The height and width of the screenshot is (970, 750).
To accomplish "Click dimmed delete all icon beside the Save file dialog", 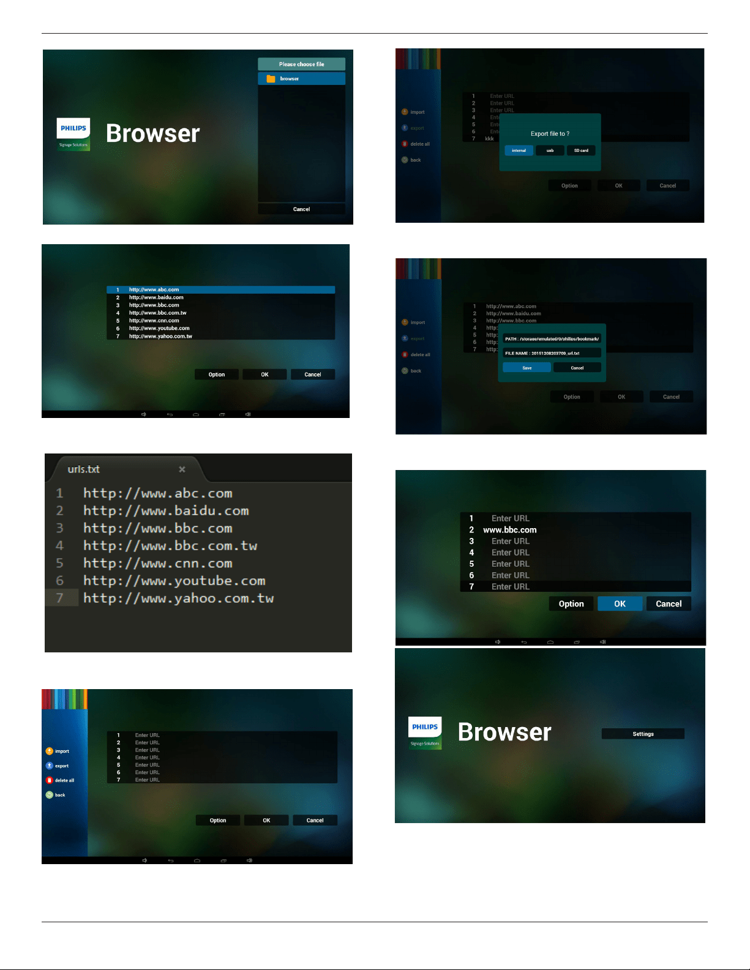I will click(405, 354).
